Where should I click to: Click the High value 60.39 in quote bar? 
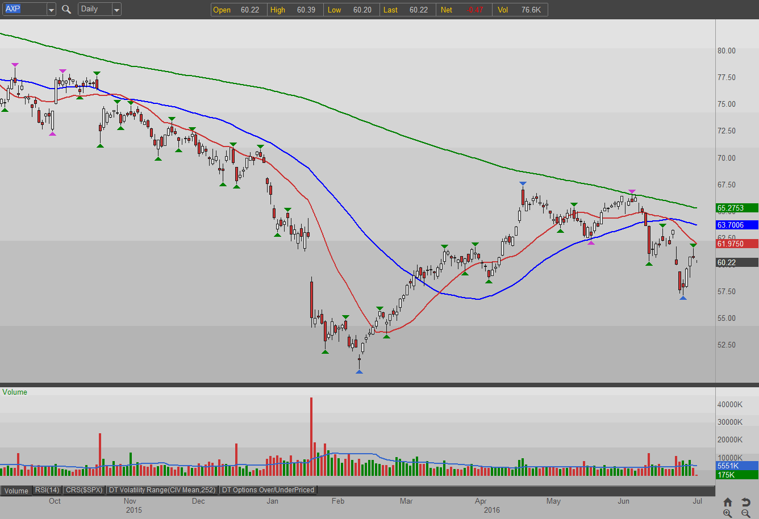[x=306, y=10]
